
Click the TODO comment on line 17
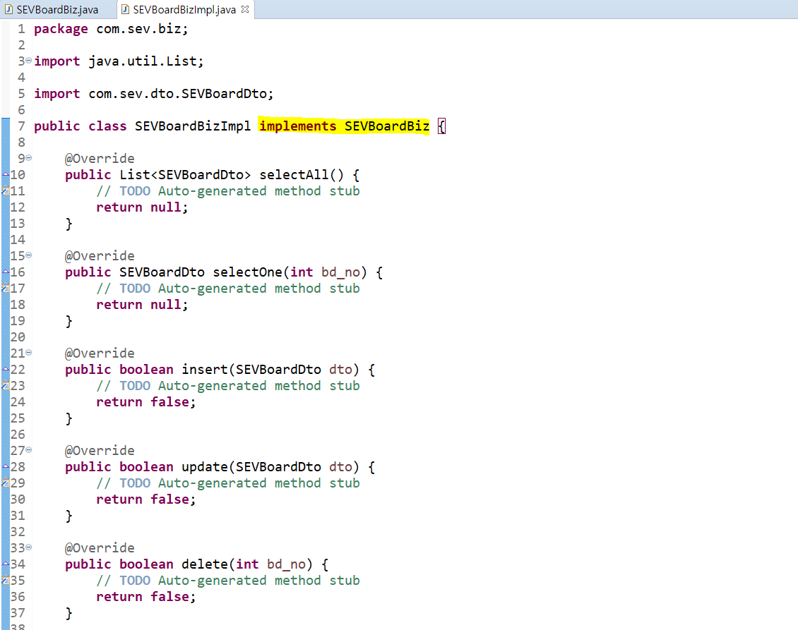228,289
